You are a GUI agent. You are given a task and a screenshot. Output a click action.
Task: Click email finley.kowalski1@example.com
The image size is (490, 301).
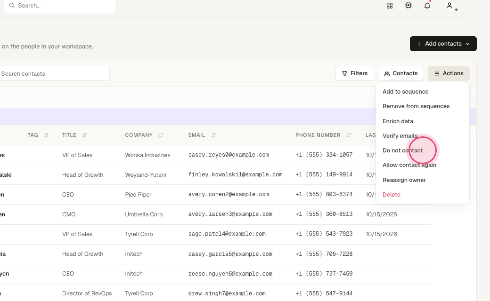235,174
